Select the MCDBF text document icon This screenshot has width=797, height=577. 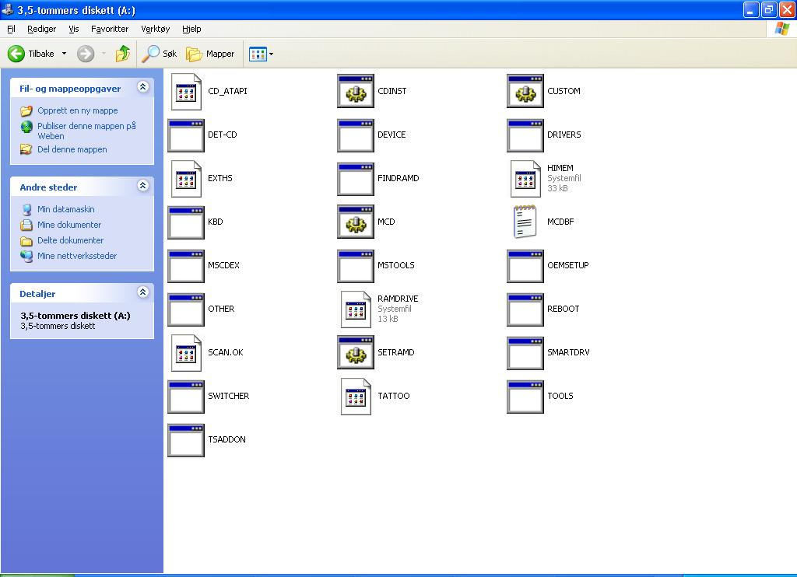[525, 222]
